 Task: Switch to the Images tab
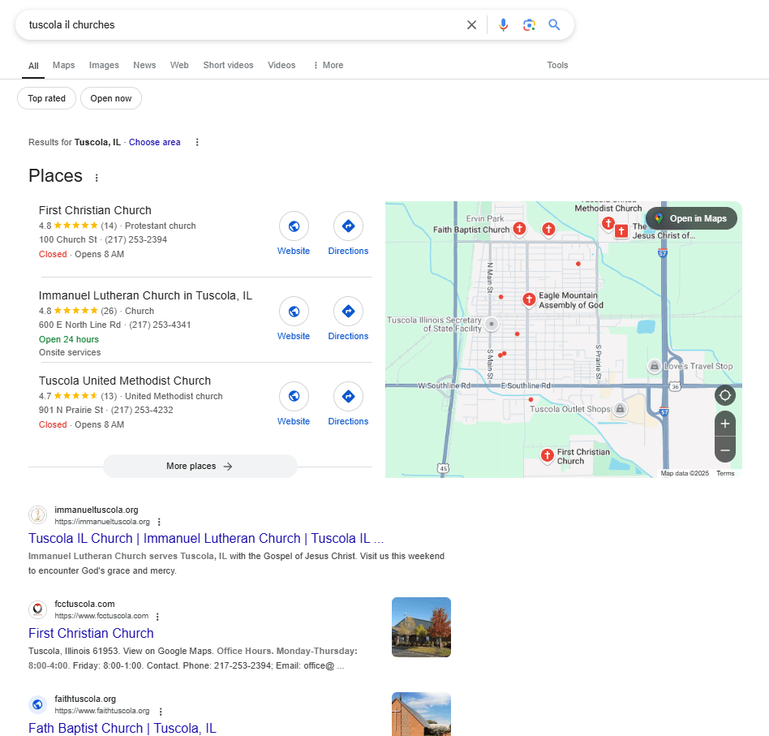click(x=104, y=65)
